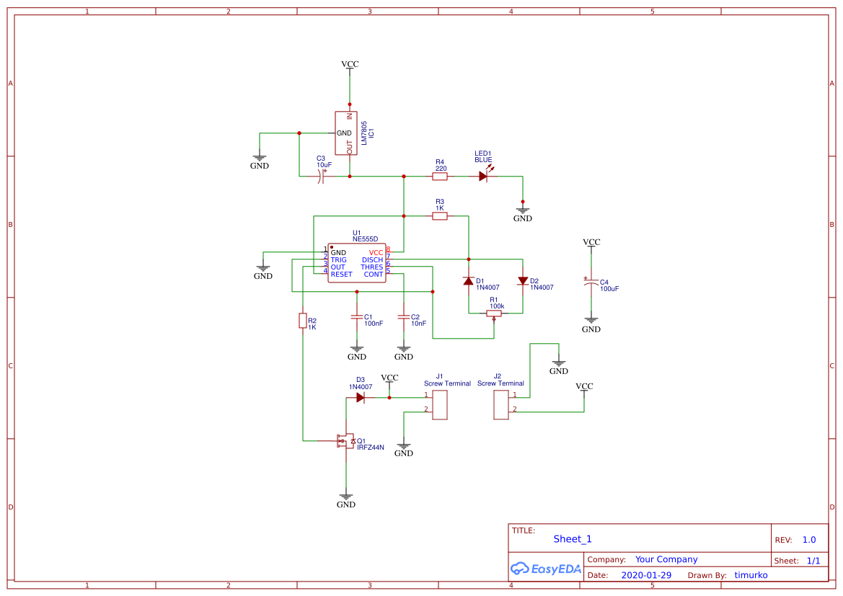Select the IRFZ44N MOSFET Q1 symbol

(345, 441)
